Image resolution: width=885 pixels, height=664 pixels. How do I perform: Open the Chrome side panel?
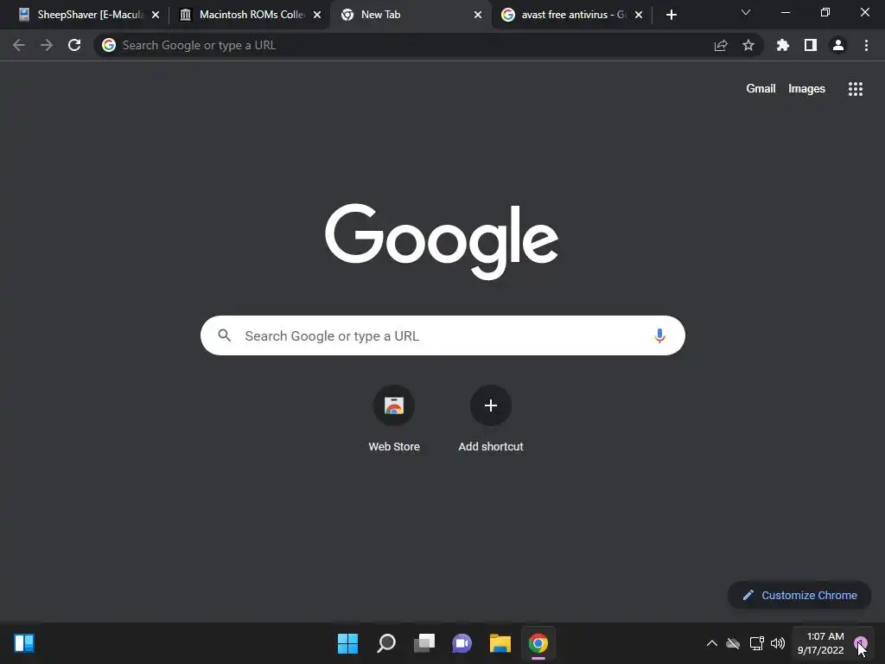(x=811, y=45)
